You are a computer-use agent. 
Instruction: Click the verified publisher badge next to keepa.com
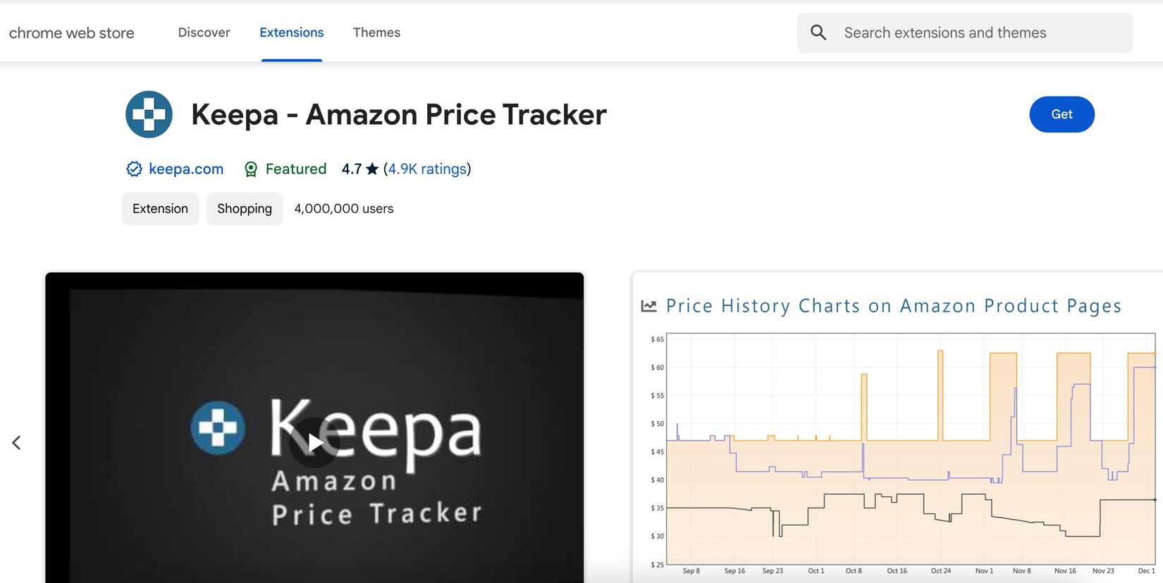133,168
